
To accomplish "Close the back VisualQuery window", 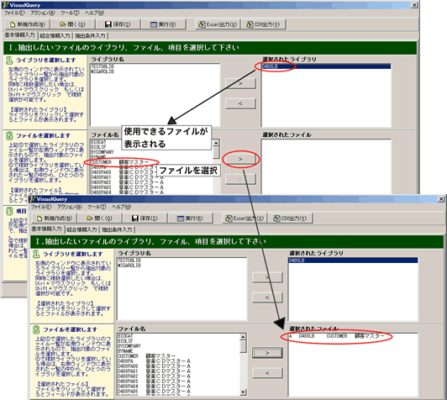I will point(414,5).
